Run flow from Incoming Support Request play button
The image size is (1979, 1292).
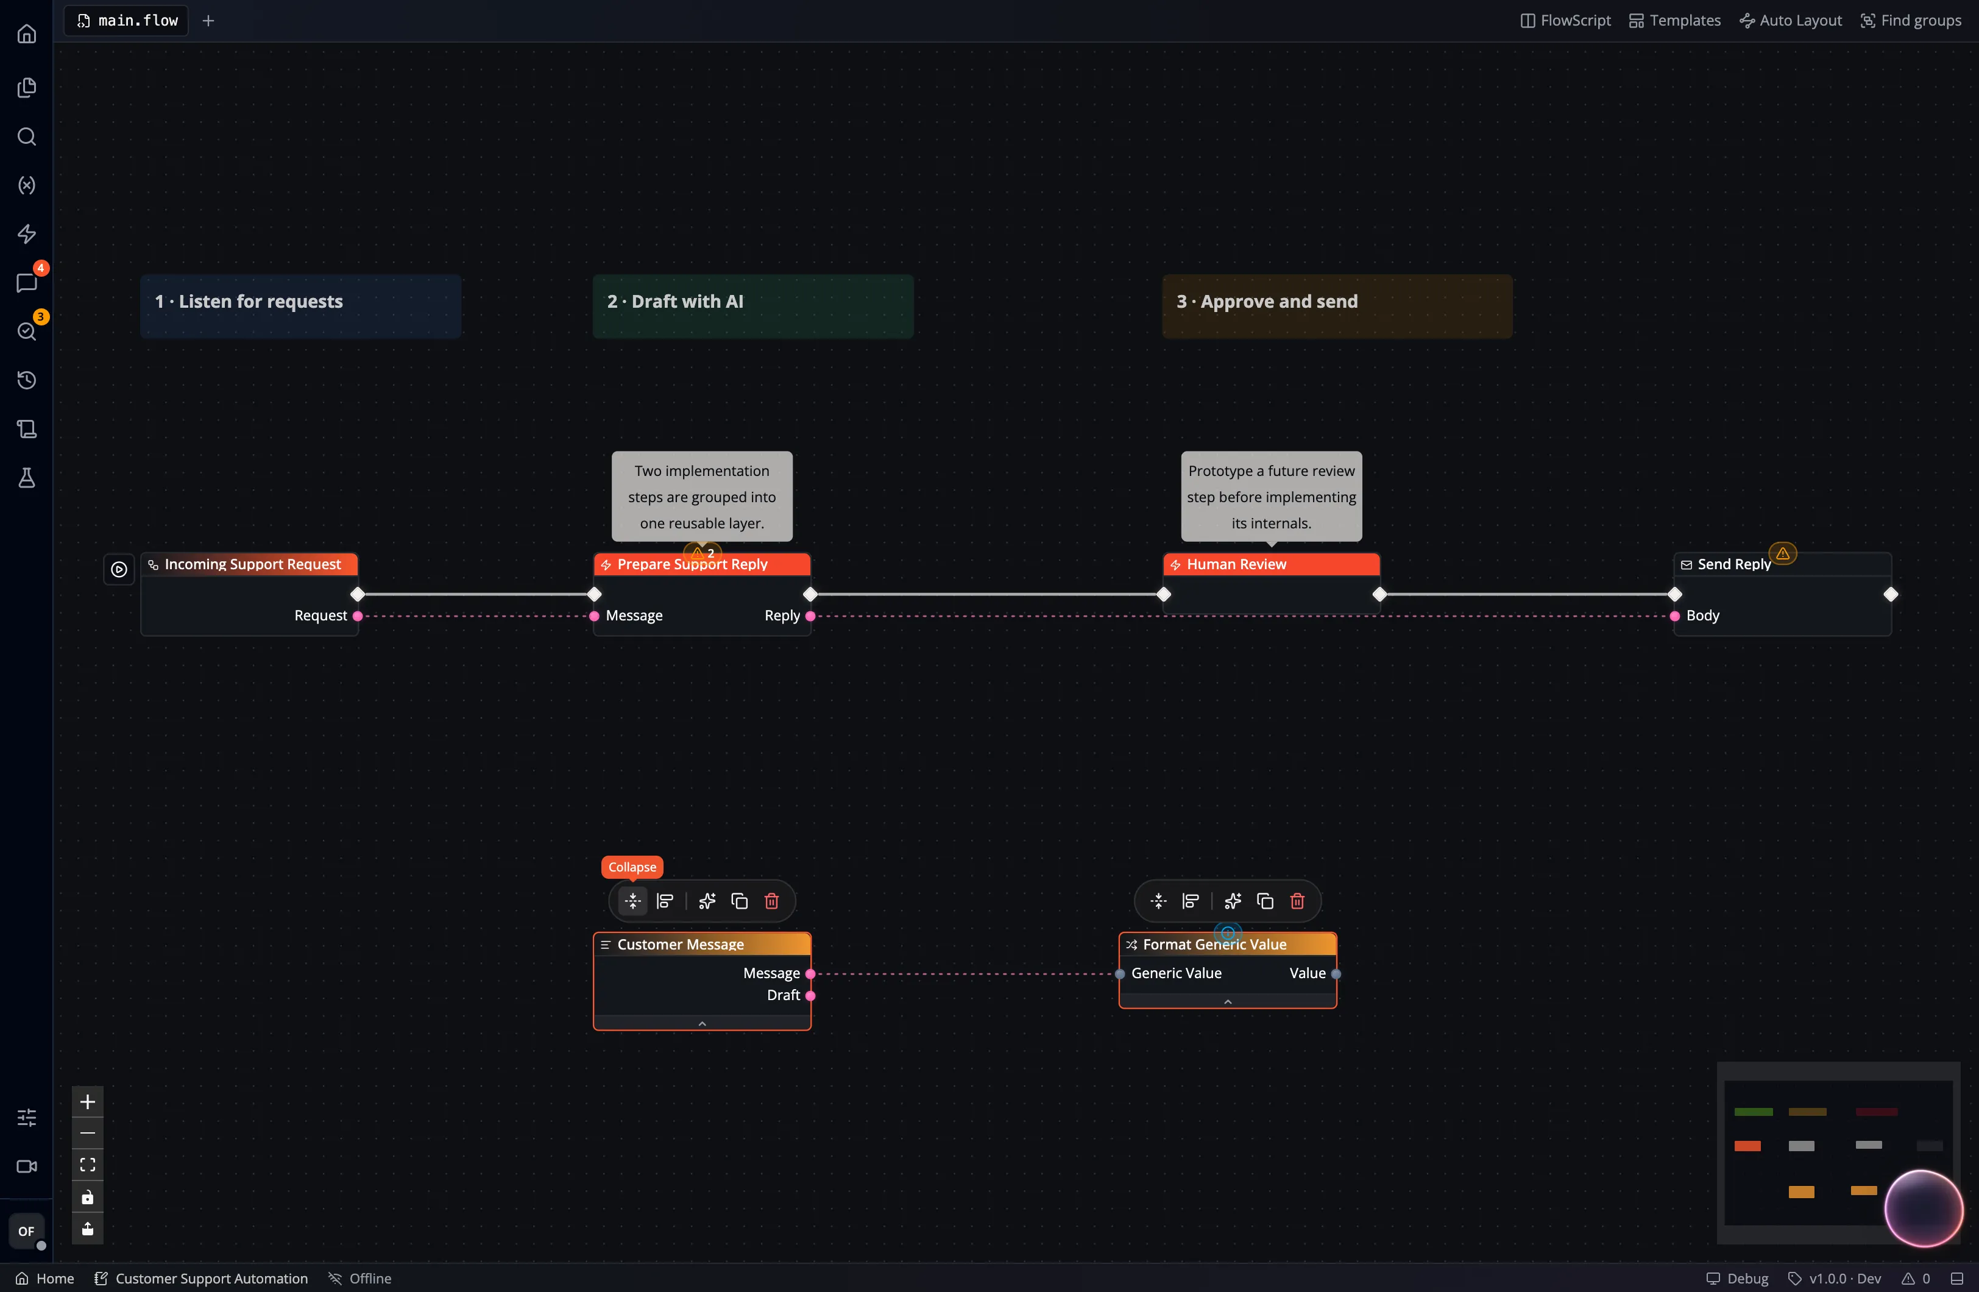pos(119,570)
